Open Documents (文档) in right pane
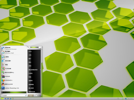 pyautogui.click(x=30, y=55)
